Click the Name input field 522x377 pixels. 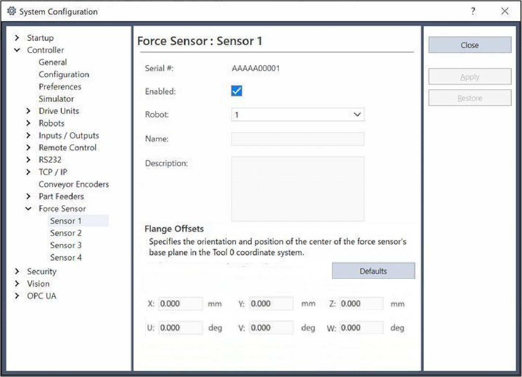tap(298, 139)
